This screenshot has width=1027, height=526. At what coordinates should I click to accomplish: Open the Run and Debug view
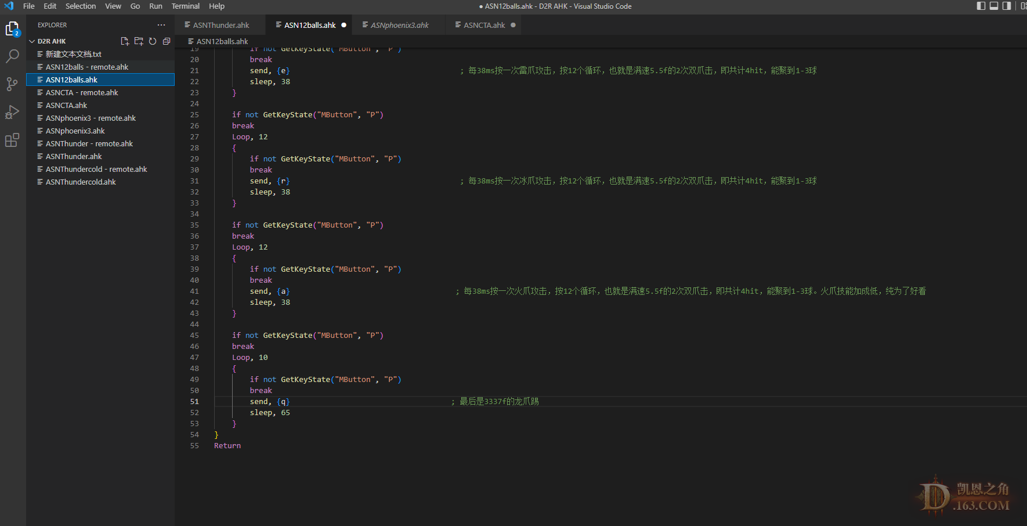click(x=12, y=112)
